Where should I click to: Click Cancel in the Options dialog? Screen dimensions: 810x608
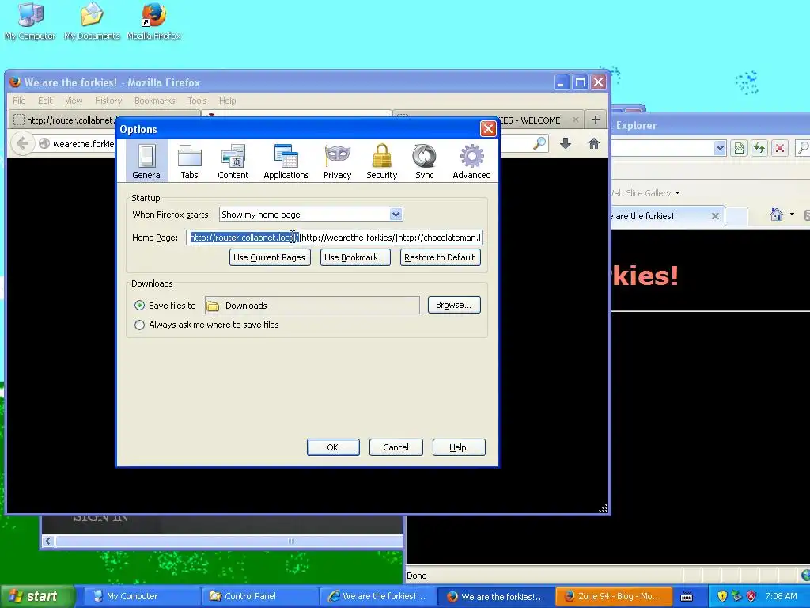click(396, 447)
